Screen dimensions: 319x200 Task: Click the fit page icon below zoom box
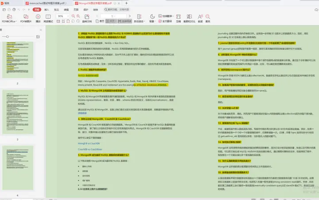click(68, 21)
